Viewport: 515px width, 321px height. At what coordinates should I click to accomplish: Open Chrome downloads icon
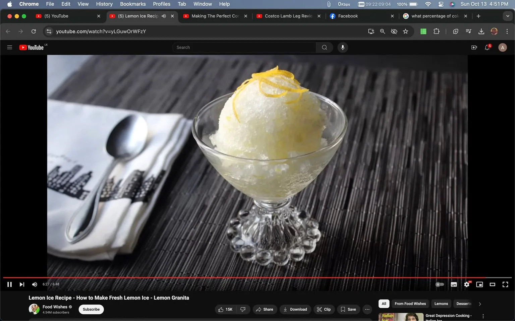point(481,31)
